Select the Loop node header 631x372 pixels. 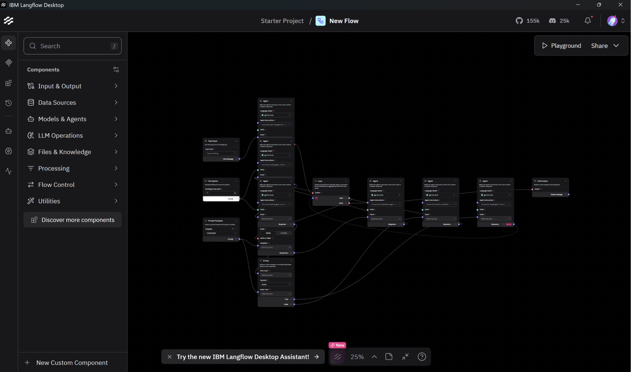click(x=331, y=181)
